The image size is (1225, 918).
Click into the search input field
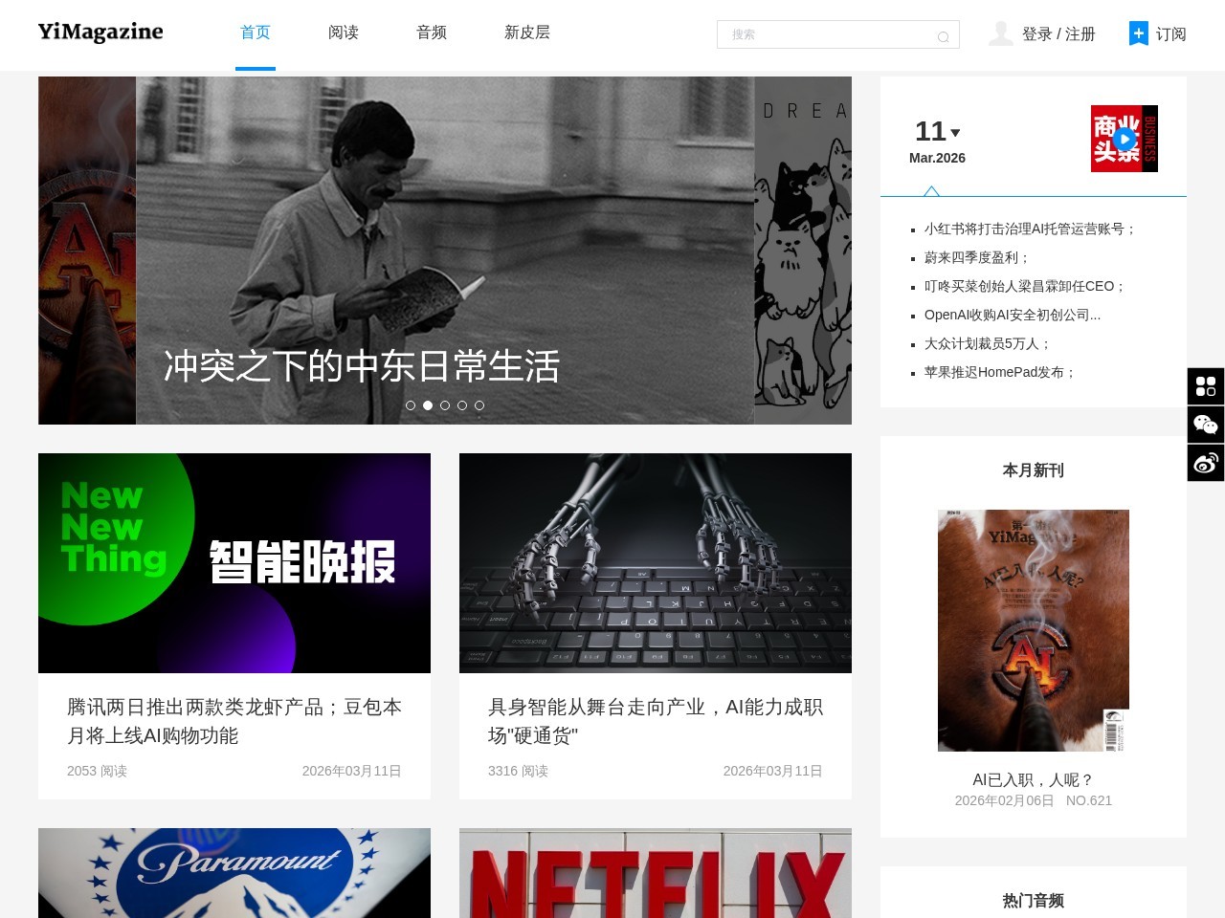tap(823, 34)
